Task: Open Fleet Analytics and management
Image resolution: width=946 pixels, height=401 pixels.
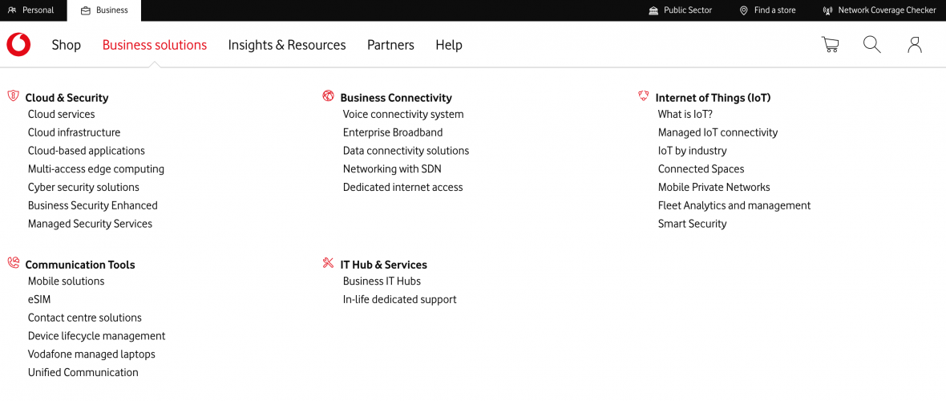Action: 734,205
